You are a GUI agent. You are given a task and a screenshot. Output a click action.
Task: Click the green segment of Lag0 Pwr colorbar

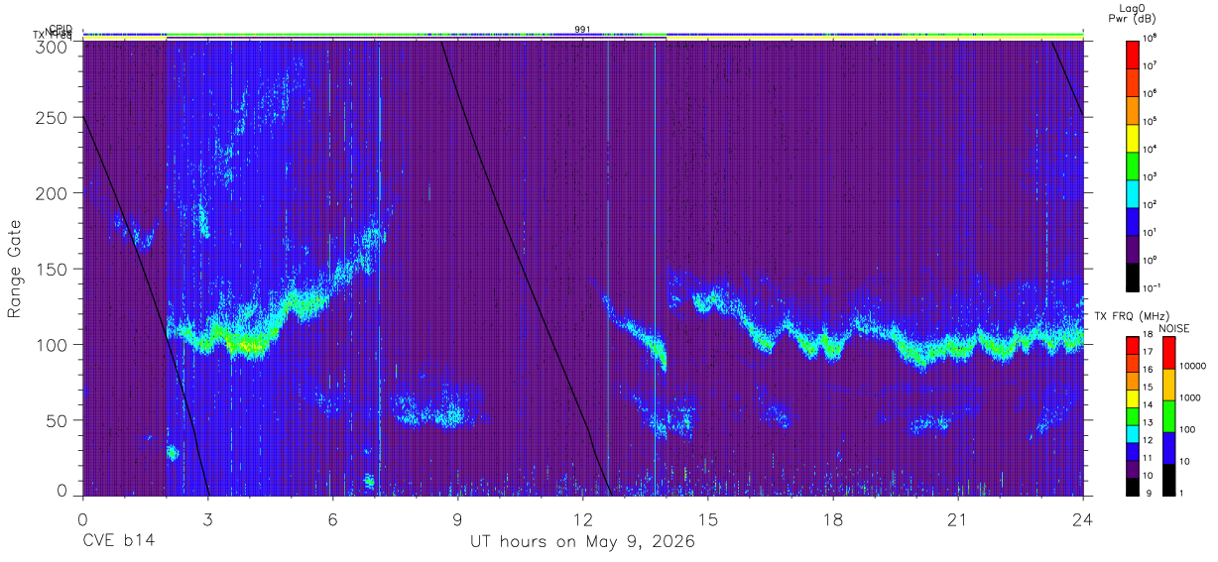click(x=1133, y=165)
